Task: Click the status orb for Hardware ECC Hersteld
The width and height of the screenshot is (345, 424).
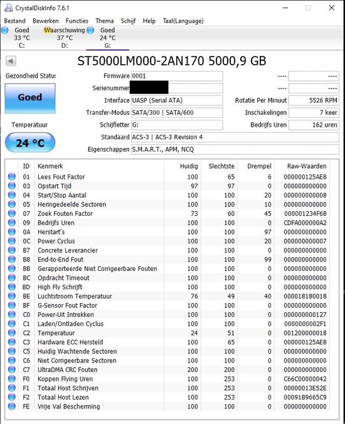Action: click(x=12, y=342)
